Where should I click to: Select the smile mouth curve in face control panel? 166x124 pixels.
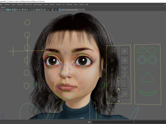(148, 93)
